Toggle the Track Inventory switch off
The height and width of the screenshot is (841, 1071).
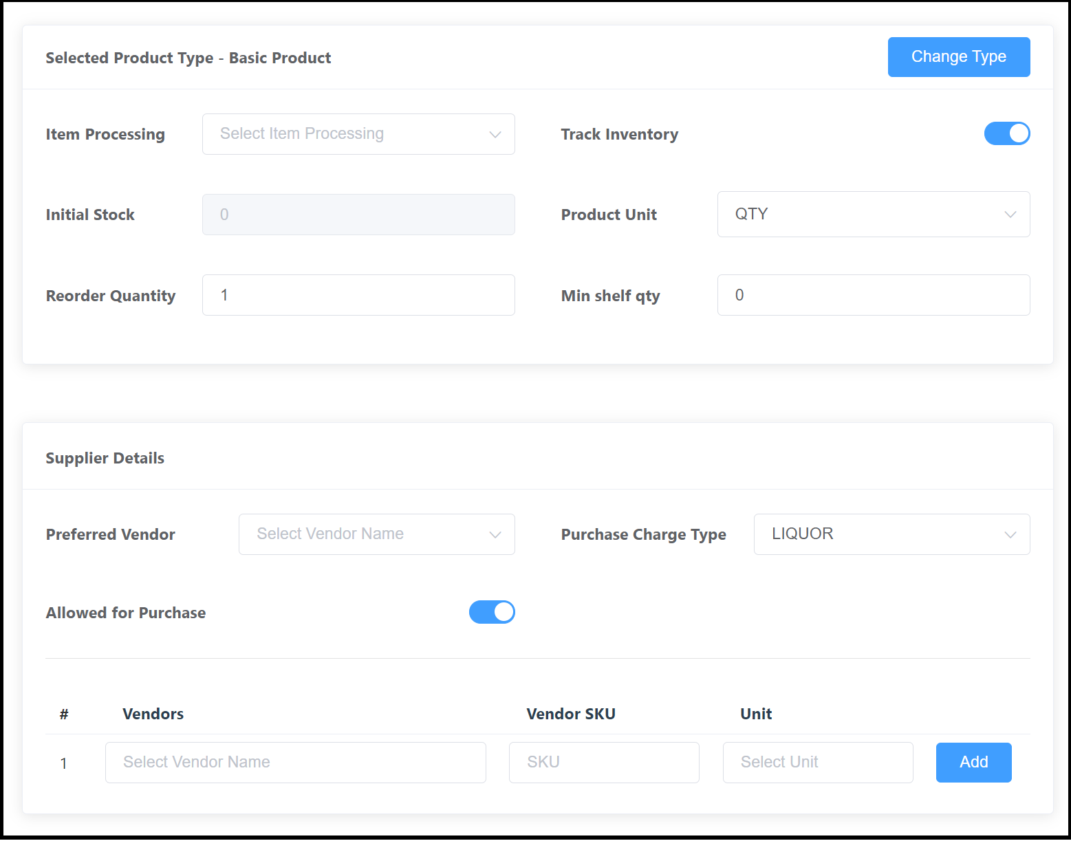[x=1007, y=133]
